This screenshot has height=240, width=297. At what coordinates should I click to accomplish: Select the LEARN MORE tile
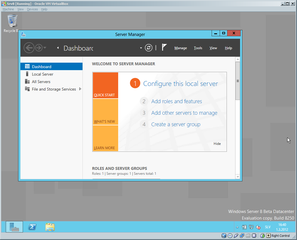point(106,138)
